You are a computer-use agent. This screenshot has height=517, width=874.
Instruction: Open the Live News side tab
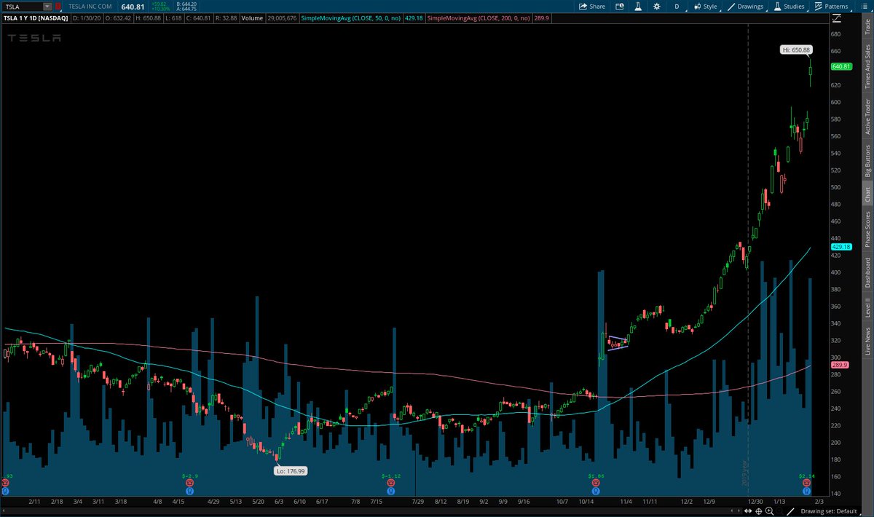pyautogui.click(x=867, y=341)
